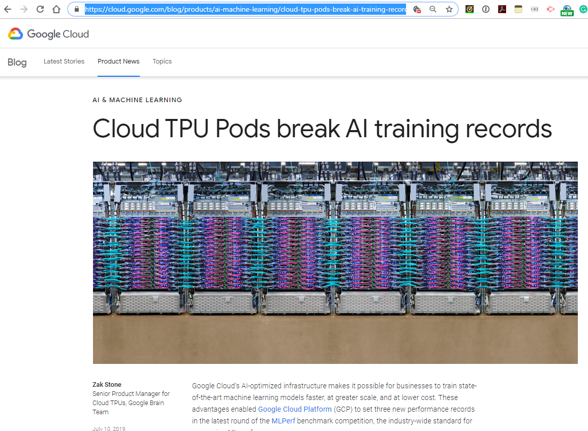Viewport: 588px width, 431px height.
Task: Bookmark this page with the star
Action: click(449, 9)
